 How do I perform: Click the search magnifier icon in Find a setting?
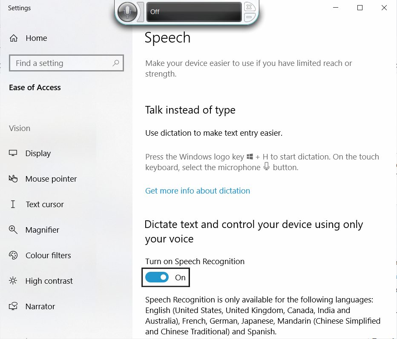tap(116, 63)
